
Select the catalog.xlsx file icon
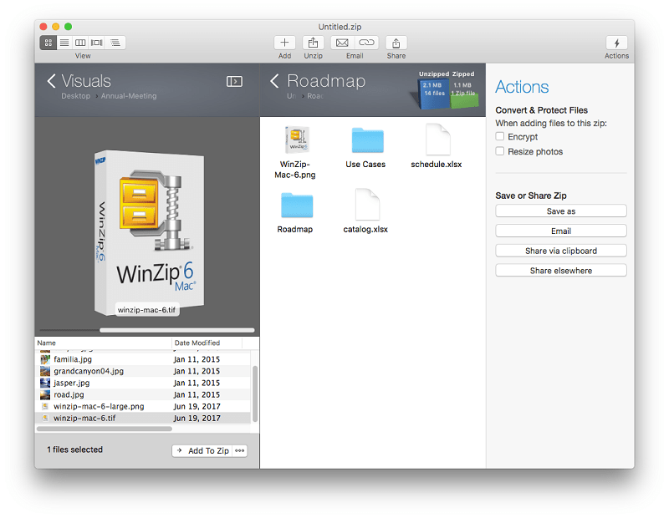point(367,204)
